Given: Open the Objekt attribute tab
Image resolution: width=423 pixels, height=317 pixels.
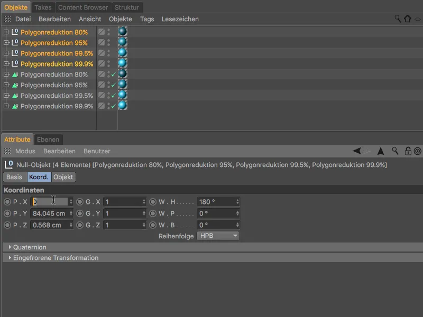Looking at the screenshot, I should click(63, 177).
